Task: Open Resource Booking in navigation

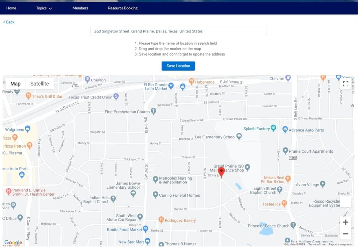Action: (123, 8)
